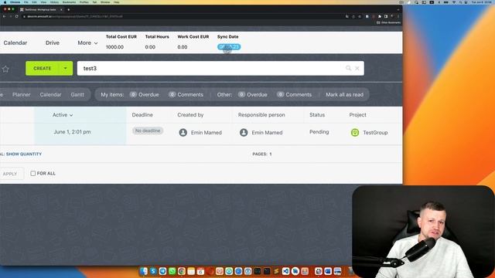Switch to Gantt view tab
Image resolution: width=495 pixels, height=278 pixels.
click(x=77, y=94)
